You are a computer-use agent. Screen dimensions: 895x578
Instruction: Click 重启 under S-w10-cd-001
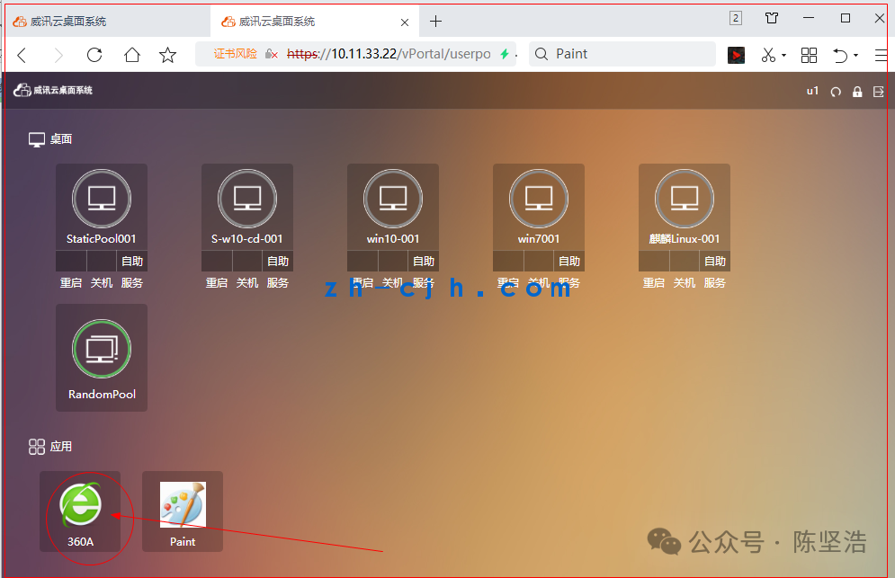coord(217,283)
